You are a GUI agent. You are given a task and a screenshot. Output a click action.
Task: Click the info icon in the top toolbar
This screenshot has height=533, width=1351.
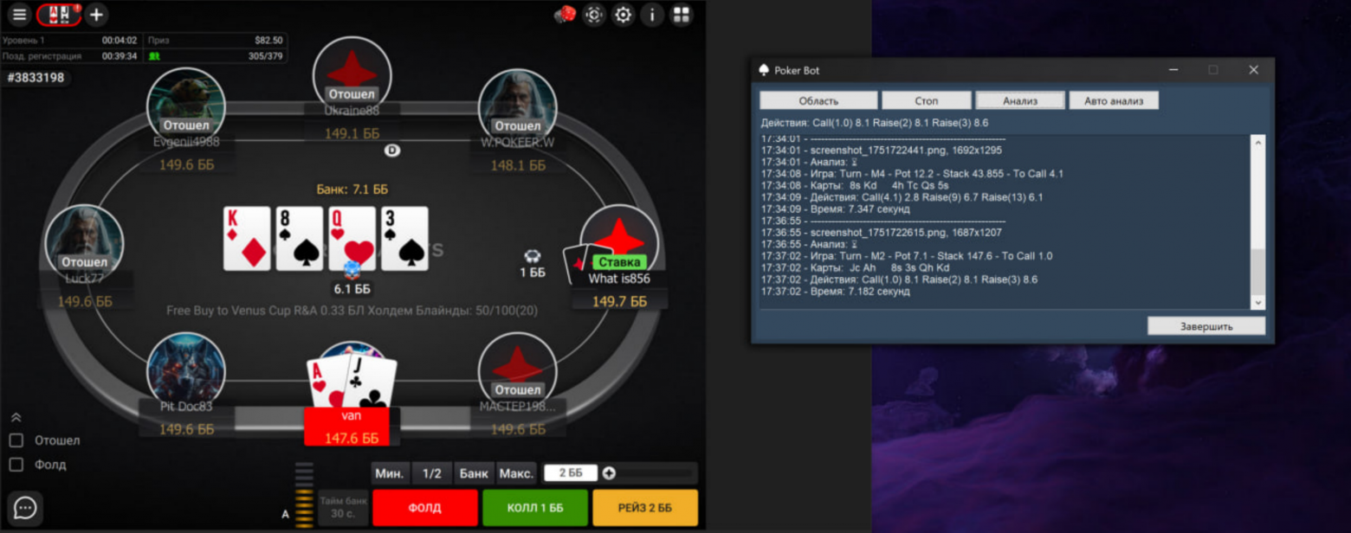coord(652,15)
